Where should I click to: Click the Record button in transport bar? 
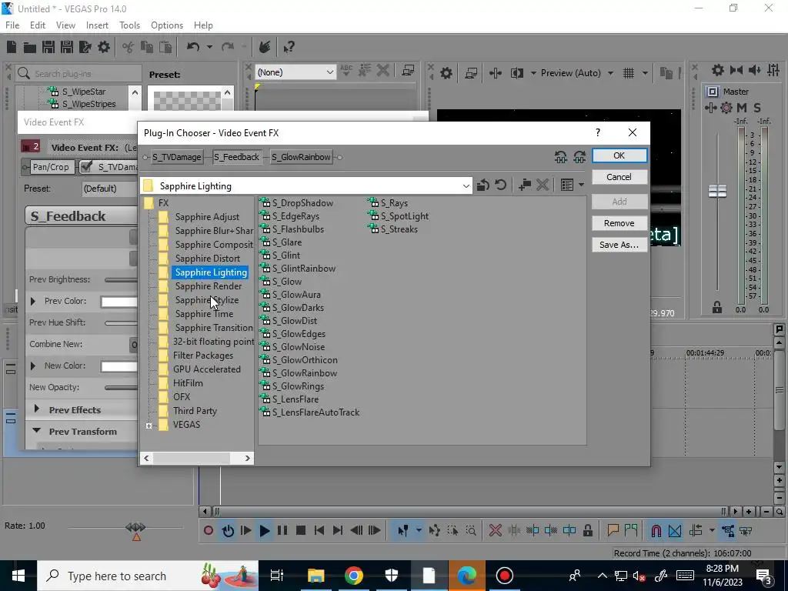(x=209, y=531)
